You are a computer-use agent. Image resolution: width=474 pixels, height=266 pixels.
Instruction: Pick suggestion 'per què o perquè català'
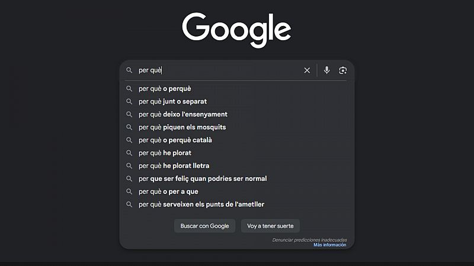coord(175,140)
